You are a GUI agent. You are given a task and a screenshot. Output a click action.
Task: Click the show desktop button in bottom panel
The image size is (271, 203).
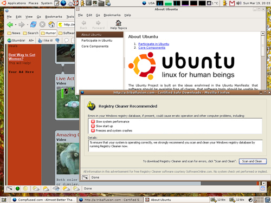[x=4, y=200]
